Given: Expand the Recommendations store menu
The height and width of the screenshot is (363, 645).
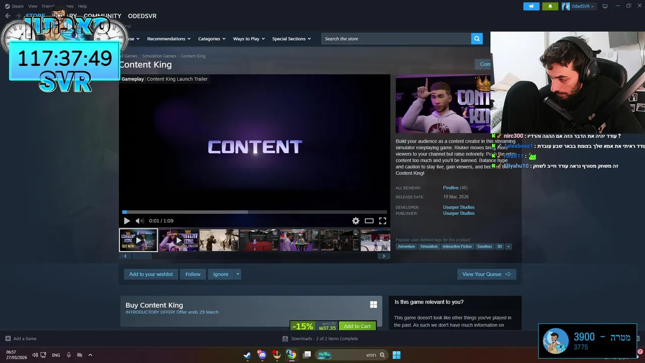Looking at the screenshot, I should click(169, 39).
